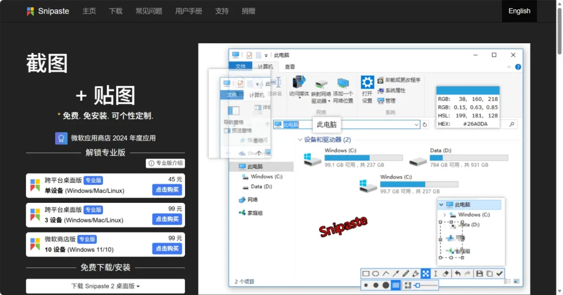
Task: Select the Ellipse tool in the demo toolbar
Action: point(375,274)
